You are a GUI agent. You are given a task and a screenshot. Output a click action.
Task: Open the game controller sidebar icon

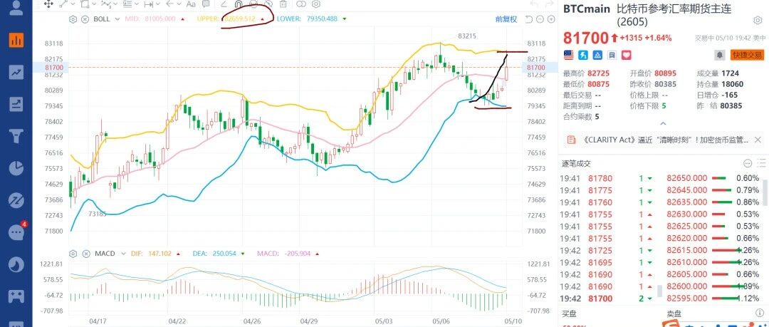pyautogui.click(x=16, y=296)
